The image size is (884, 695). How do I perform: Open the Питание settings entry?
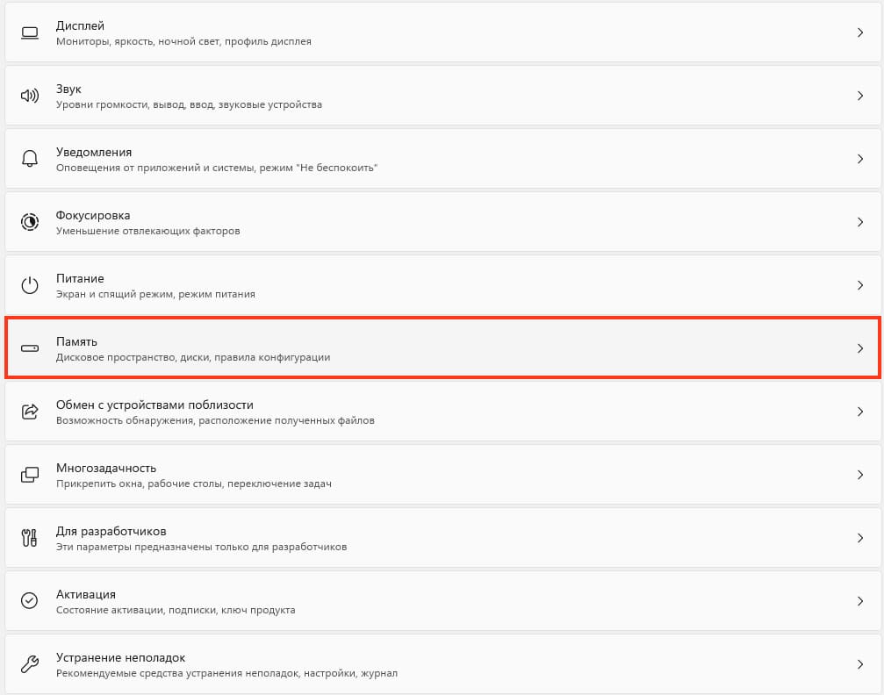coord(442,285)
